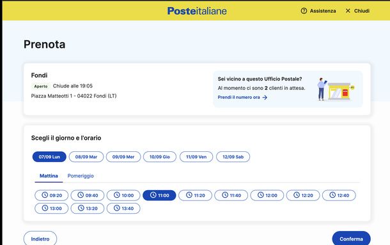
Task: Click the Aperto status badge
Action: [x=41, y=86]
